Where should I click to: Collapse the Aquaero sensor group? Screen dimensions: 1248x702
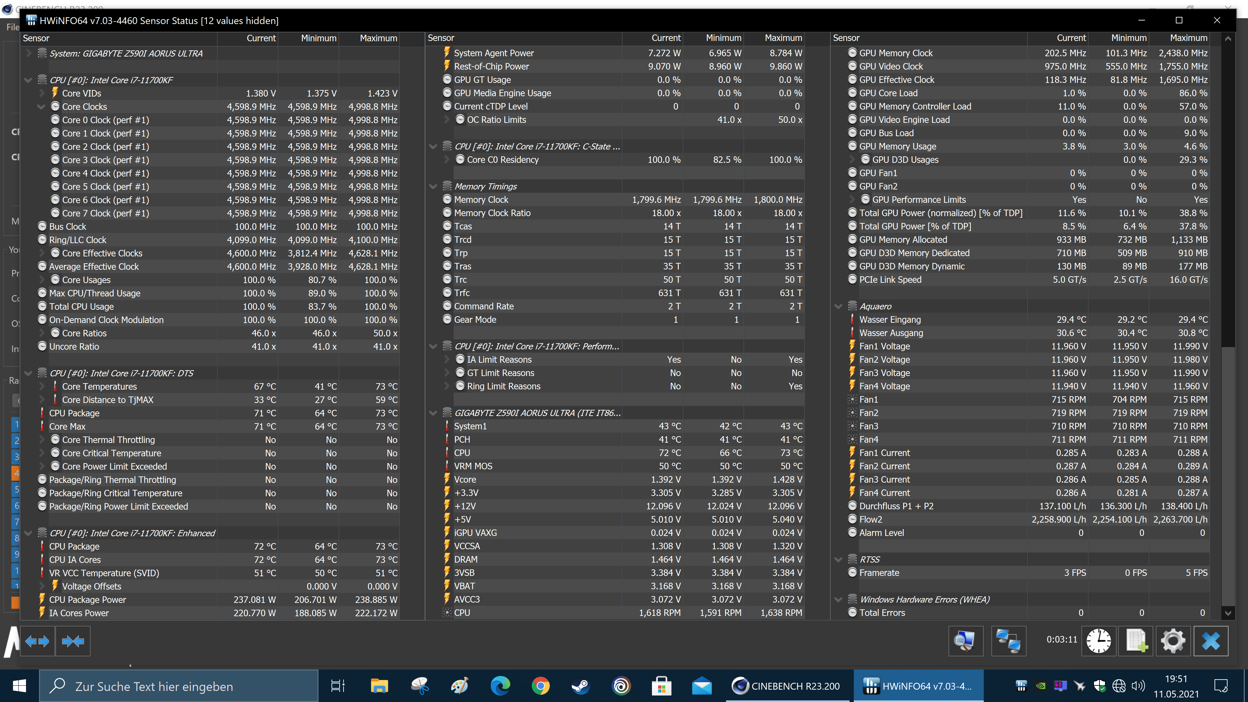[x=838, y=306]
